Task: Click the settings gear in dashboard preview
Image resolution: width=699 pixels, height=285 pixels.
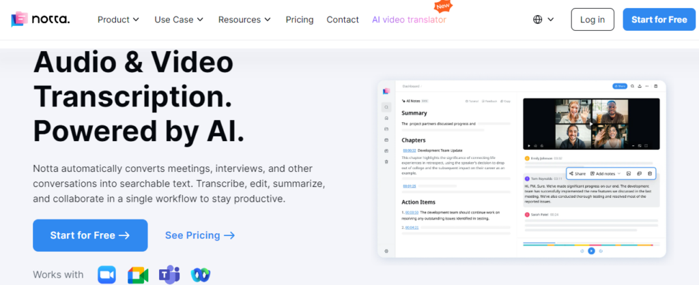Action: click(x=386, y=251)
